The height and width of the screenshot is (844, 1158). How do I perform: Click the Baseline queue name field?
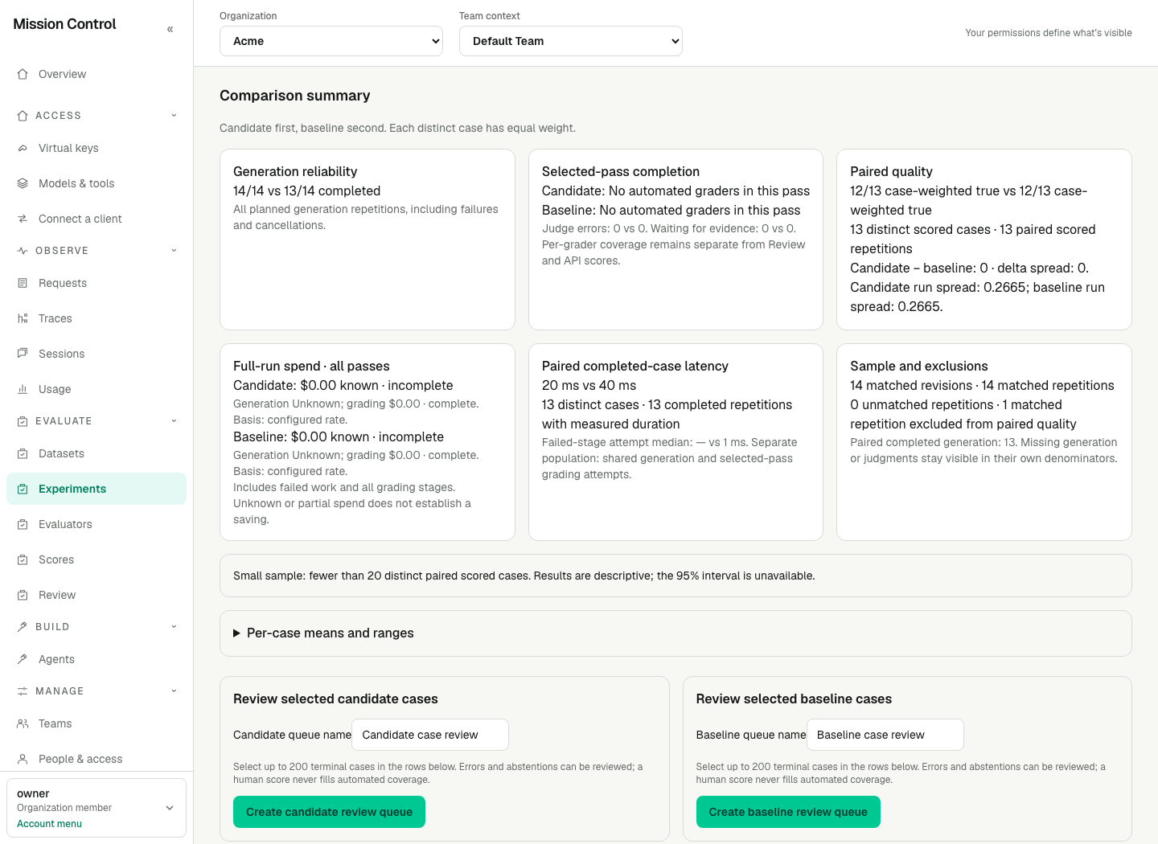[885, 735]
